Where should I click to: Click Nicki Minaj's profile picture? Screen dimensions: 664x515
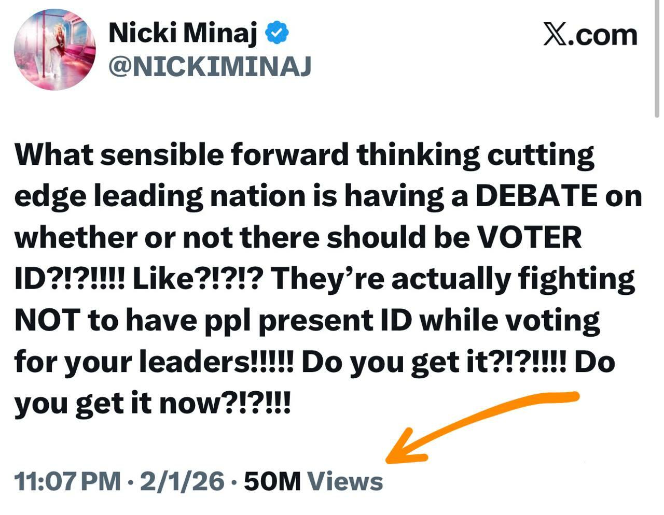click(54, 50)
